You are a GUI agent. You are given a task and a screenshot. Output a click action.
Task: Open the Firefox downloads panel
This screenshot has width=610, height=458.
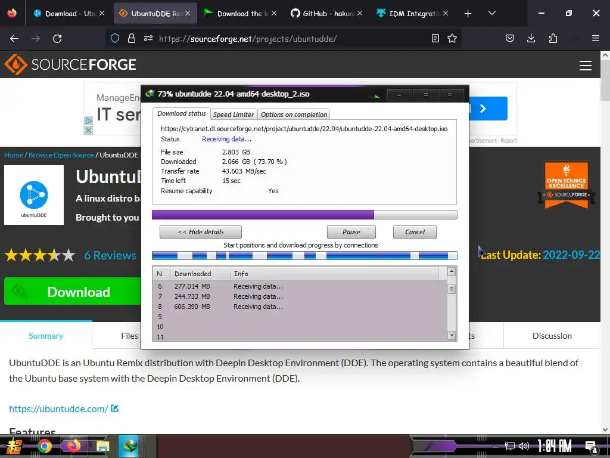coord(531,39)
